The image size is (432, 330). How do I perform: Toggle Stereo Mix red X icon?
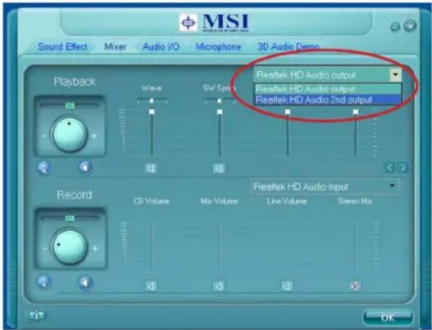tap(355, 286)
